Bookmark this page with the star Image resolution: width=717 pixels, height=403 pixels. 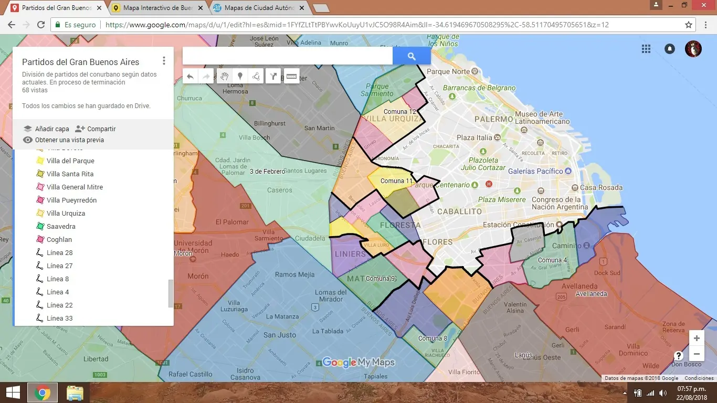[x=689, y=25]
